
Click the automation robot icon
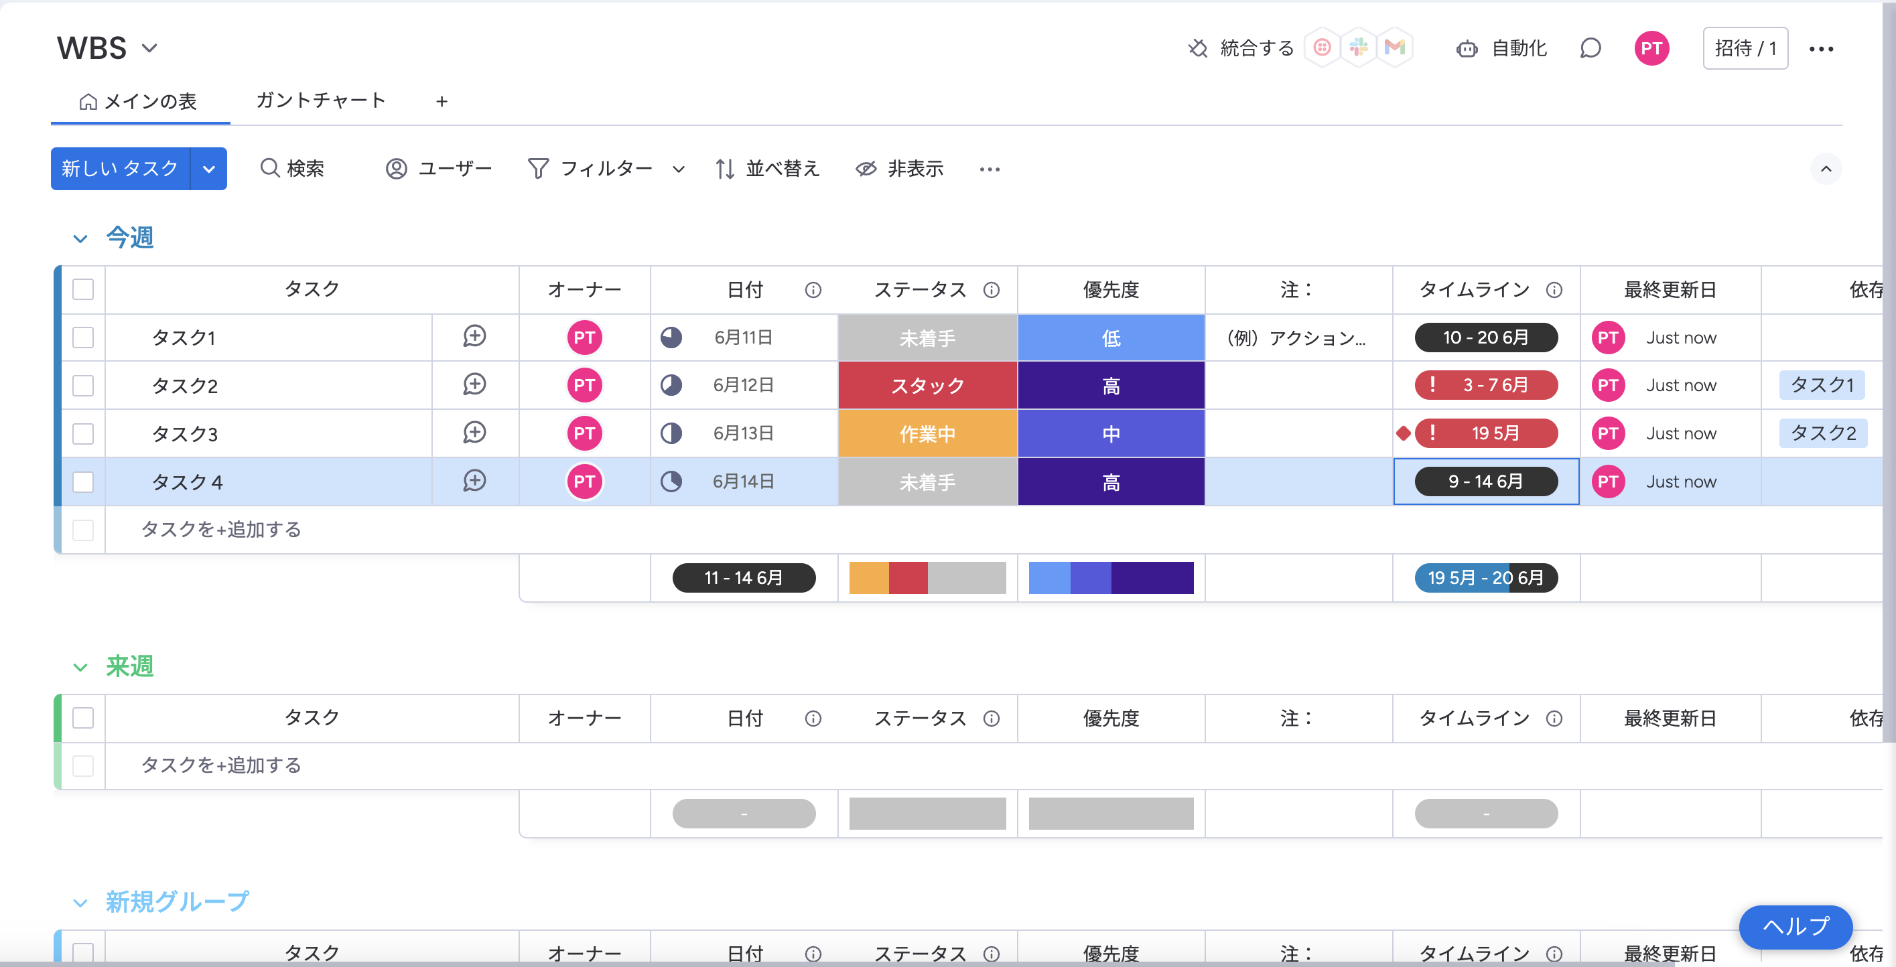(1466, 49)
